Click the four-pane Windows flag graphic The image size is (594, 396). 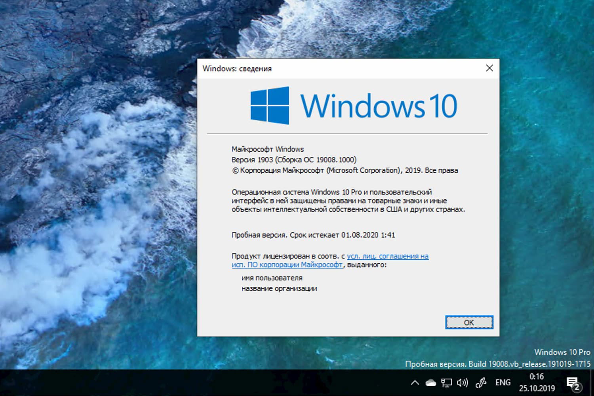click(x=270, y=105)
